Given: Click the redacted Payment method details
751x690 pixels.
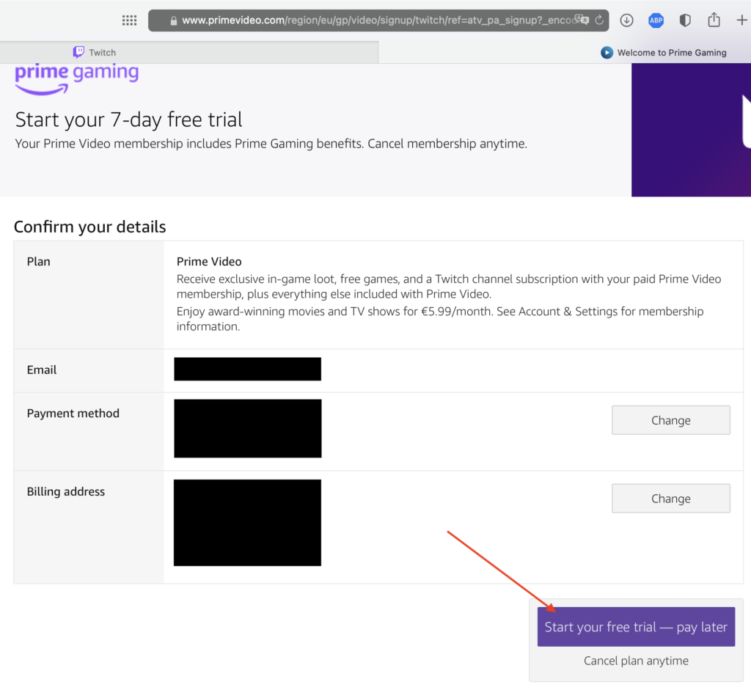Looking at the screenshot, I should tap(247, 428).
